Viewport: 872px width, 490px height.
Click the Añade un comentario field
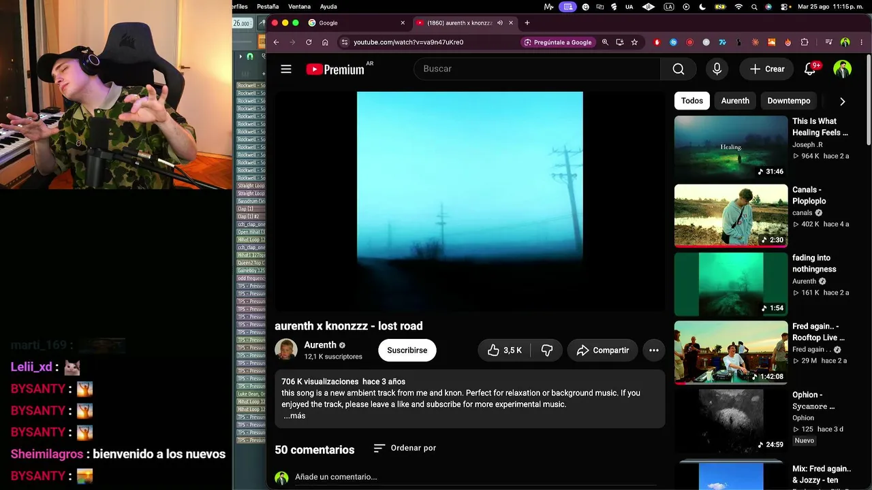[x=477, y=477]
